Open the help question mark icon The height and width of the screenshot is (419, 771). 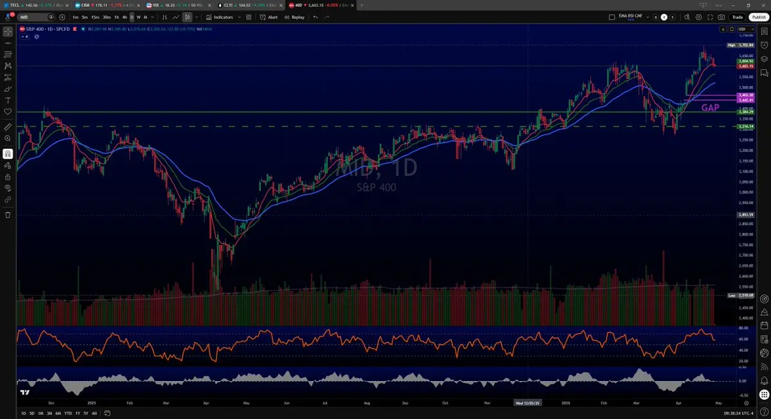764,411
